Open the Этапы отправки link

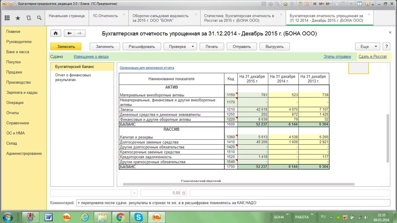337,56
